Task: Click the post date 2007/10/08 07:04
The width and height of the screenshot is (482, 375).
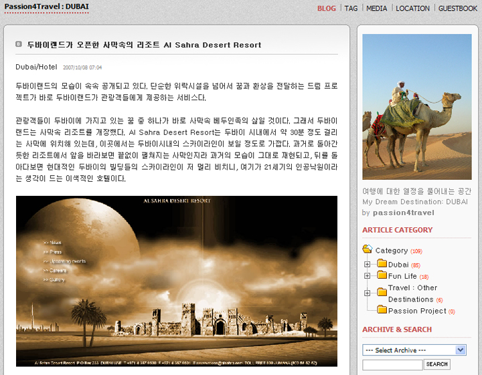Action: pos(82,68)
